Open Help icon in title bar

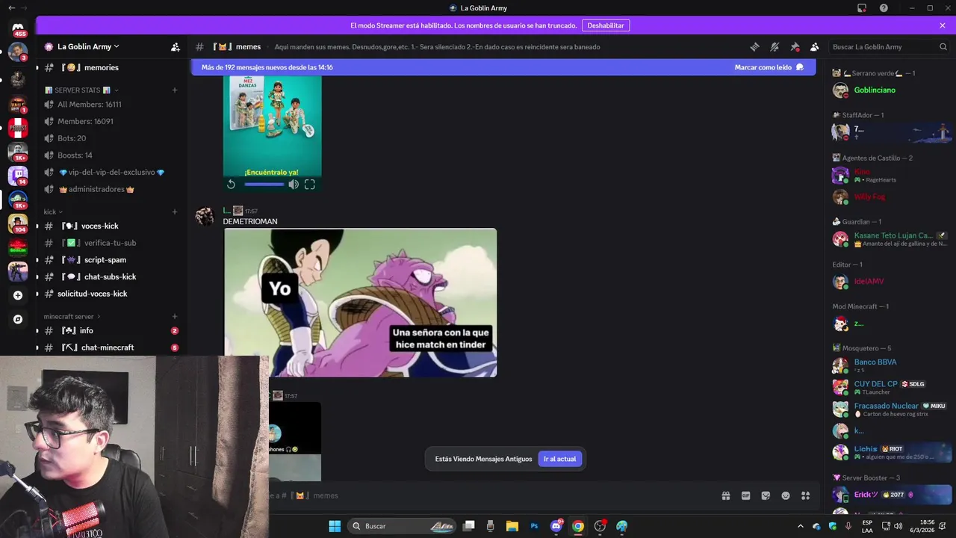(x=884, y=8)
